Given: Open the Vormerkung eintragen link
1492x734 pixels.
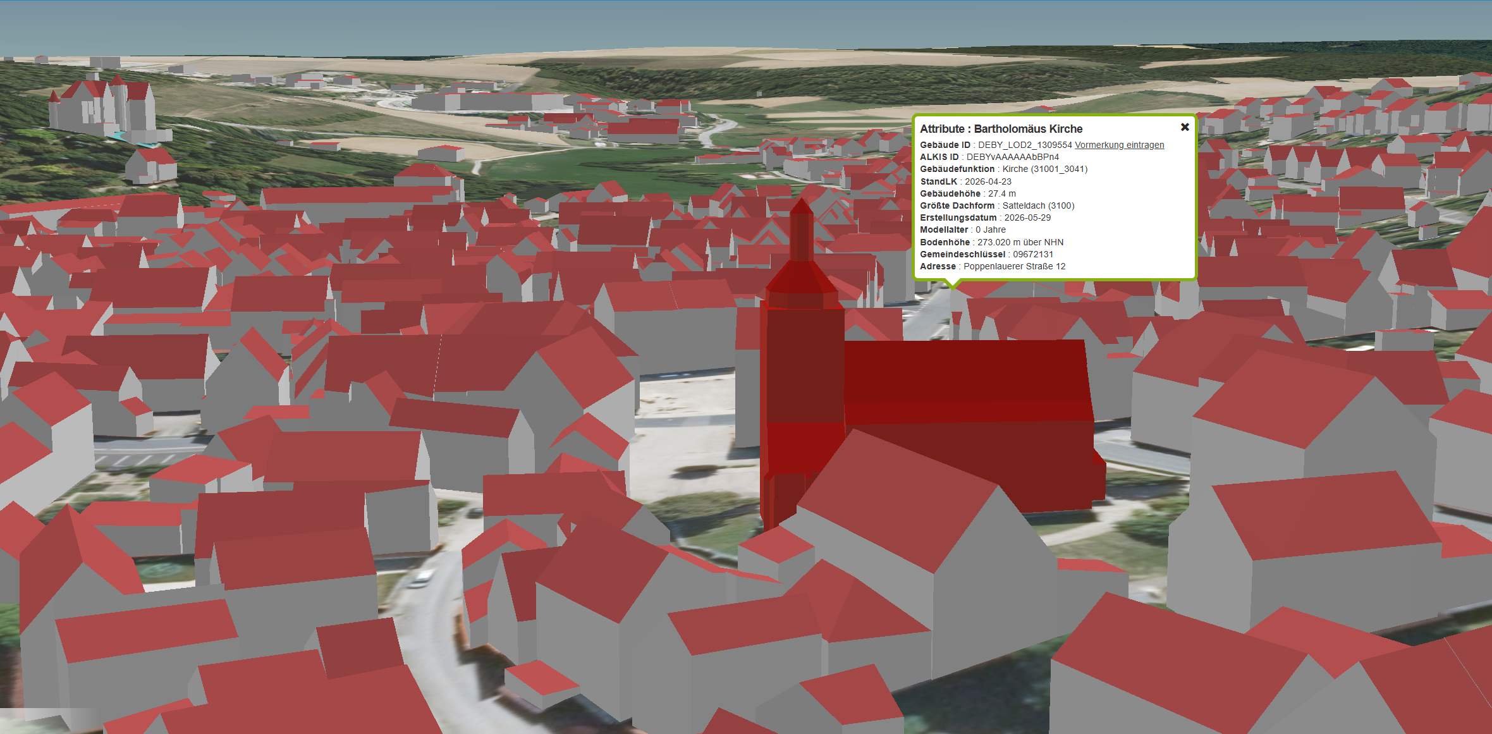Looking at the screenshot, I should 1119,145.
